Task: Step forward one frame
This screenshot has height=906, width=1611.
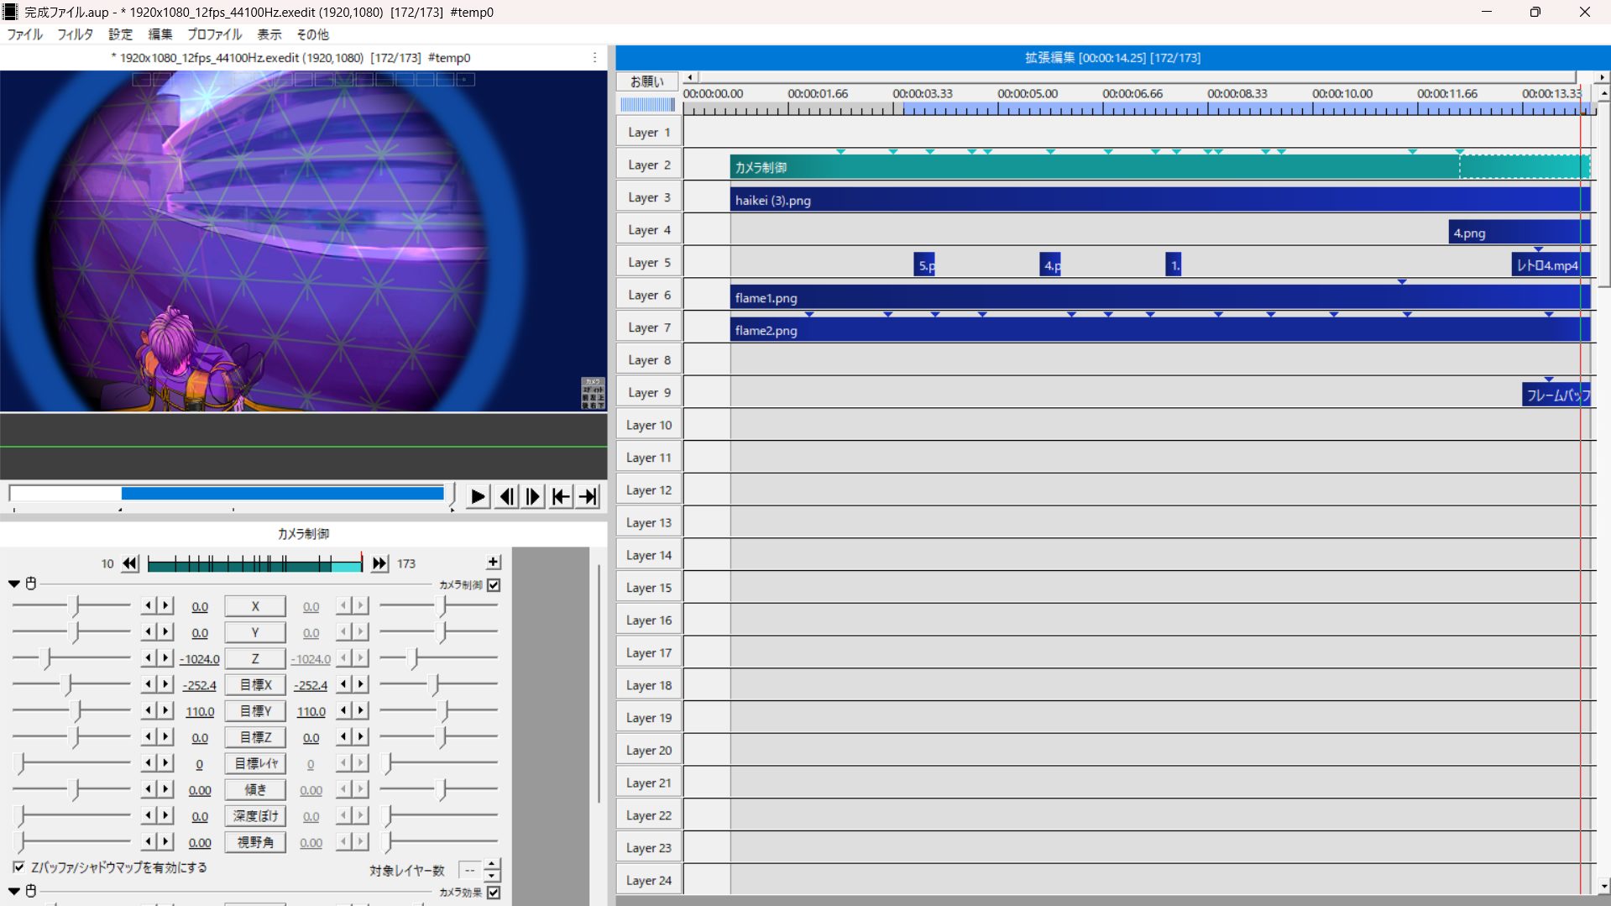Action: click(533, 496)
